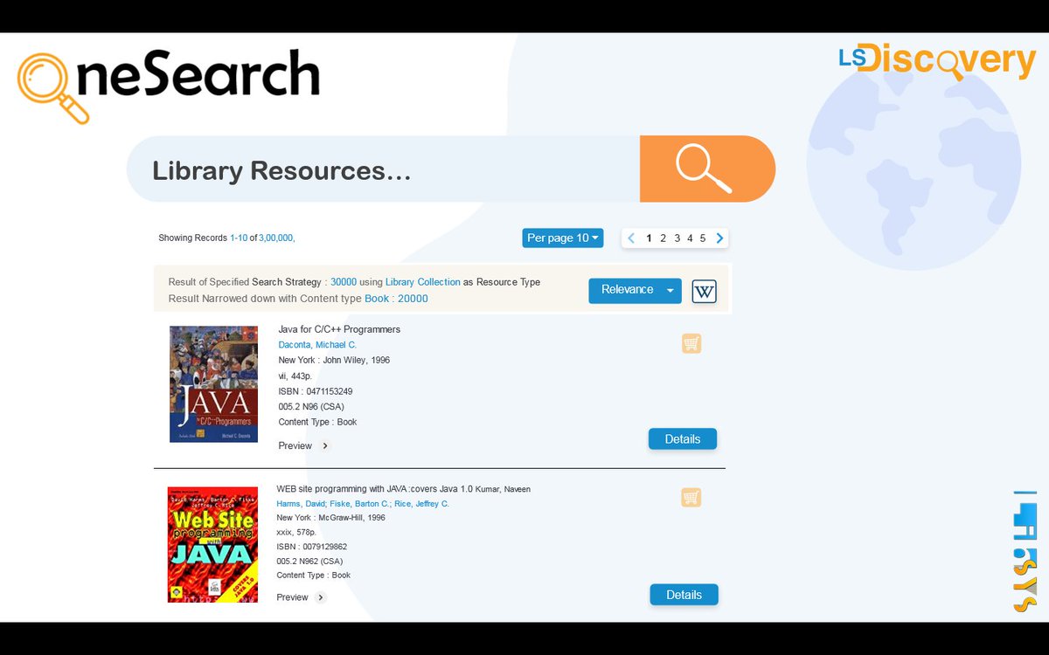The width and height of the screenshot is (1049, 655).
Task: Open Details for Java for C/C++ Programmers
Action: pos(683,439)
